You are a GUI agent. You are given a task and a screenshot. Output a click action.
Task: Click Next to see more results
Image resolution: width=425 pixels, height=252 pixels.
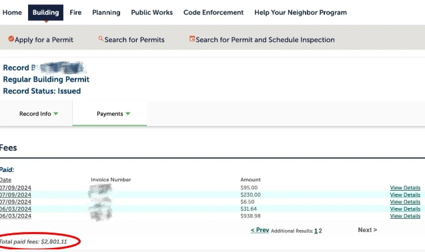point(367,230)
